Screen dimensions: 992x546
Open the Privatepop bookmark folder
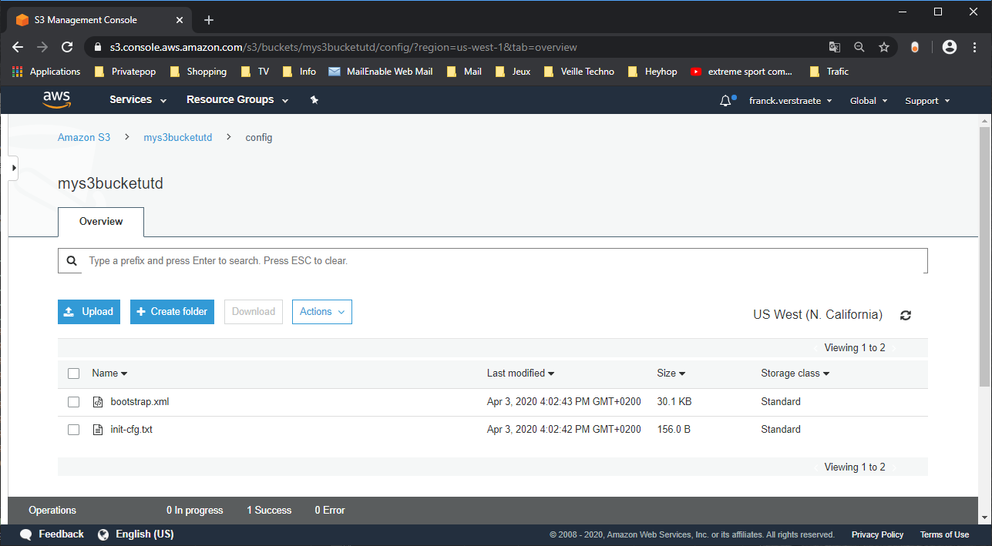coord(124,72)
